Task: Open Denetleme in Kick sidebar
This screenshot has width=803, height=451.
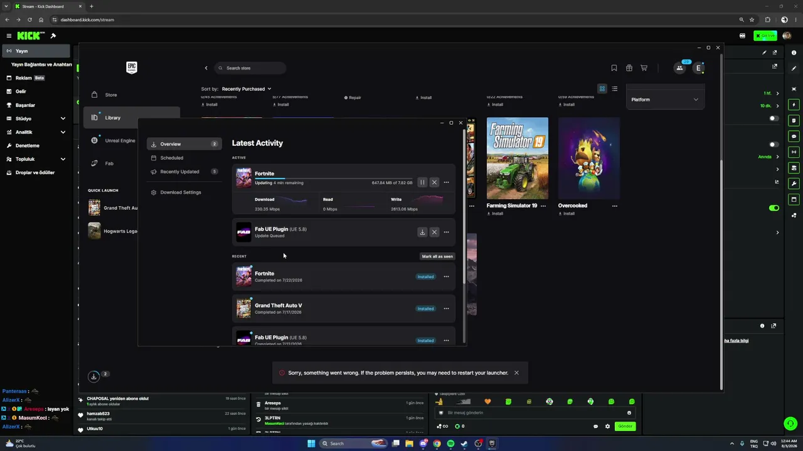Action: coord(36,145)
